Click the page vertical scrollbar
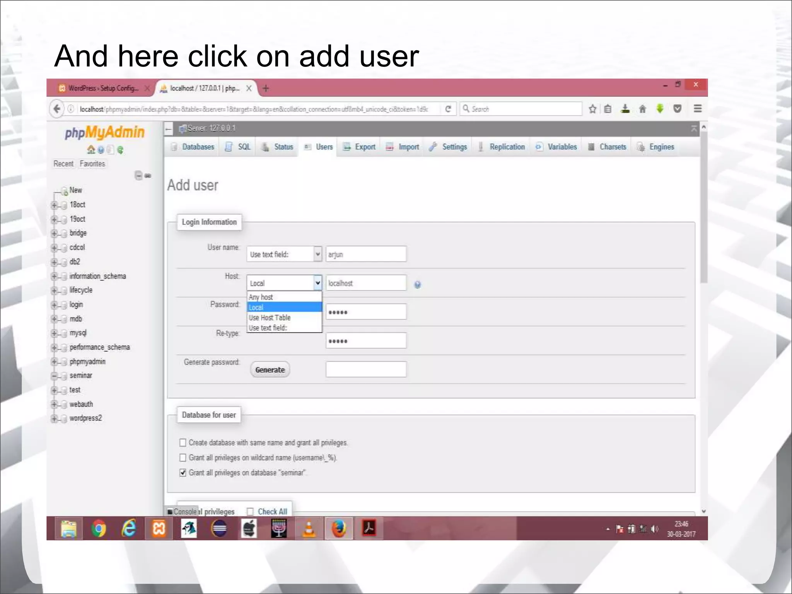Viewport: 792px width, 594px height. click(x=704, y=207)
